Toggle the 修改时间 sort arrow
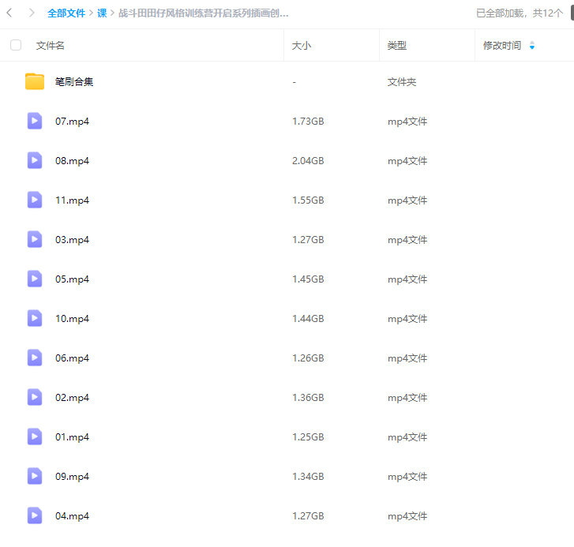Screen dimensions: 574x547 pos(532,46)
